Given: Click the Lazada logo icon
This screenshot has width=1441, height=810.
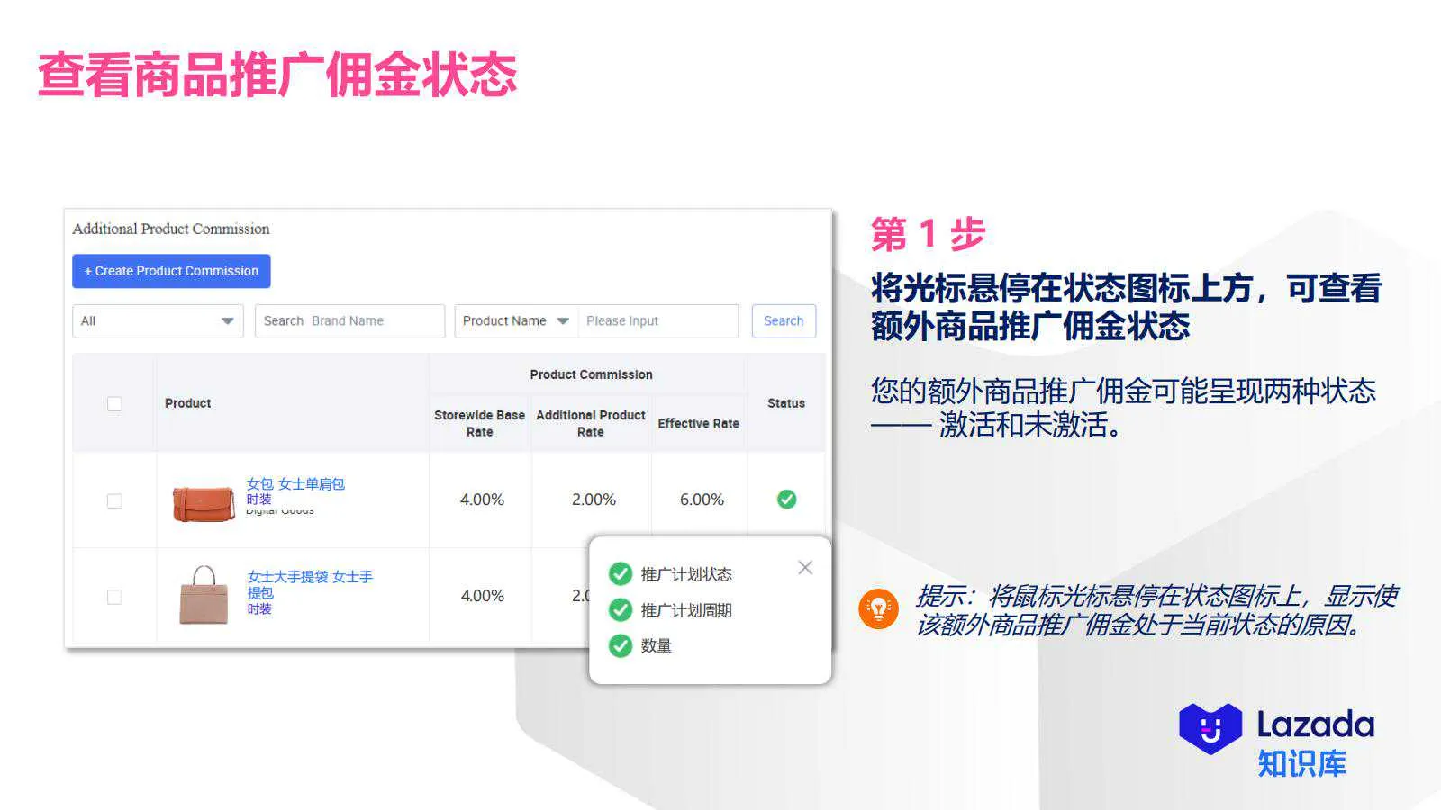Looking at the screenshot, I should tap(1211, 730).
